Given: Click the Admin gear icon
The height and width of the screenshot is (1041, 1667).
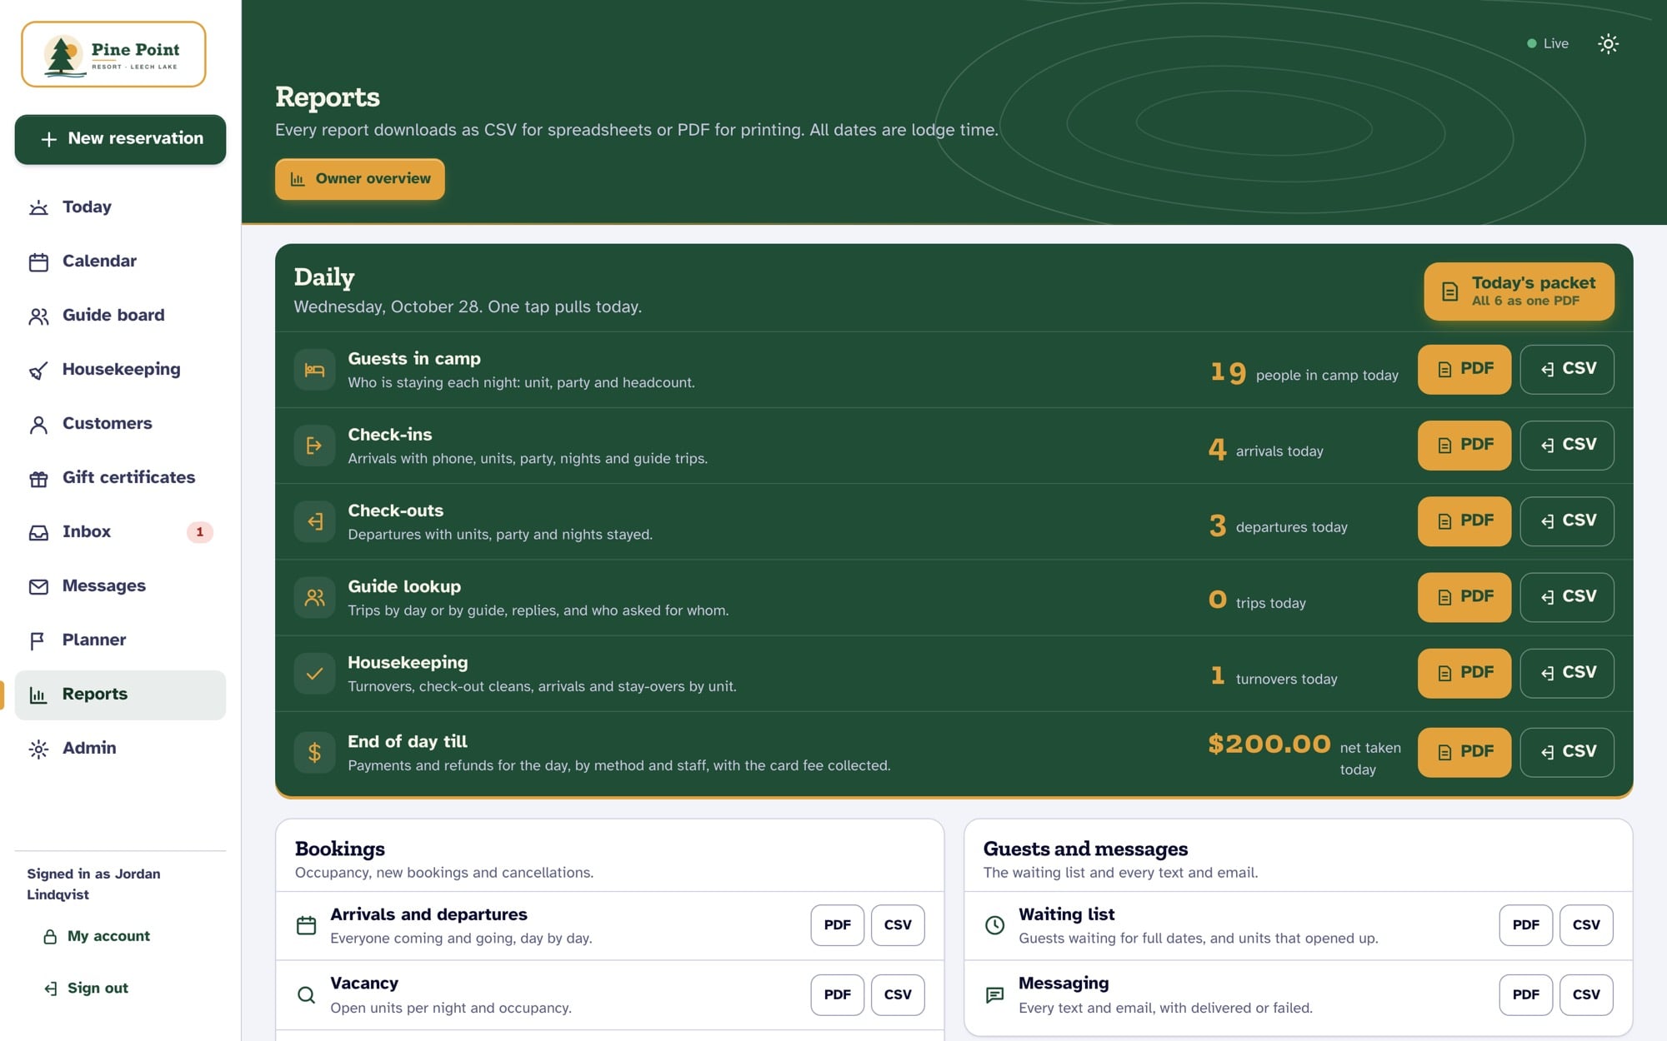Looking at the screenshot, I should coord(38,750).
